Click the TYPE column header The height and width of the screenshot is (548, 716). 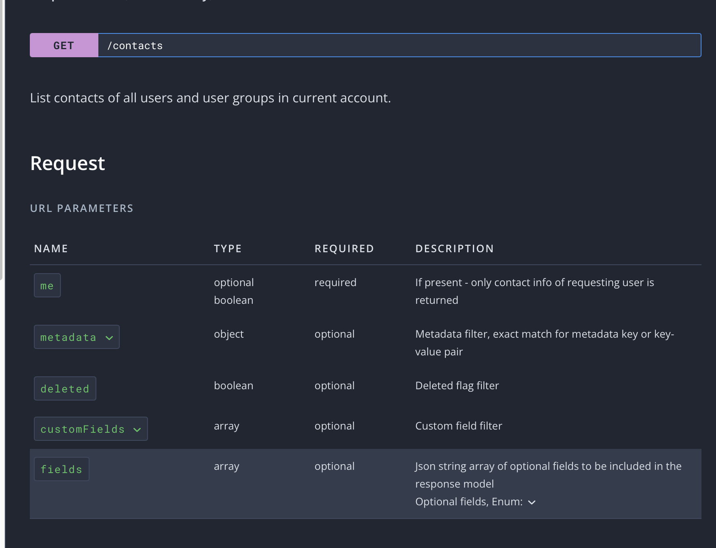click(x=228, y=249)
